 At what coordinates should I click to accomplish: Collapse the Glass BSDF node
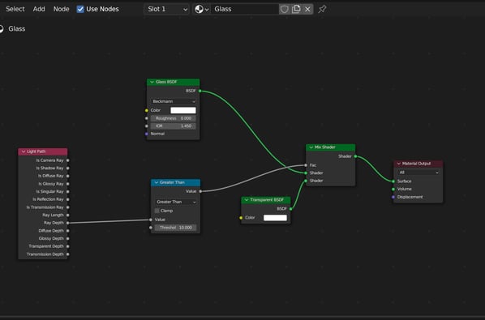(152, 82)
